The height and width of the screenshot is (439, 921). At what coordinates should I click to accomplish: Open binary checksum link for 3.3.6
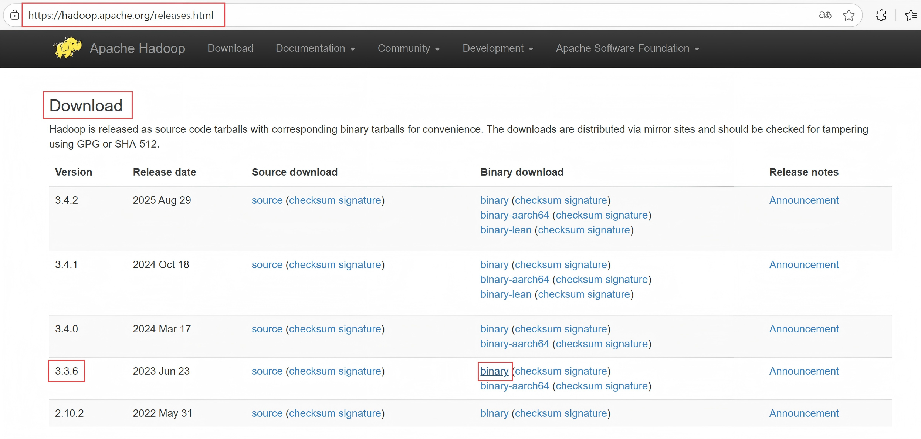pyautogui.click(x=538, y=371)
